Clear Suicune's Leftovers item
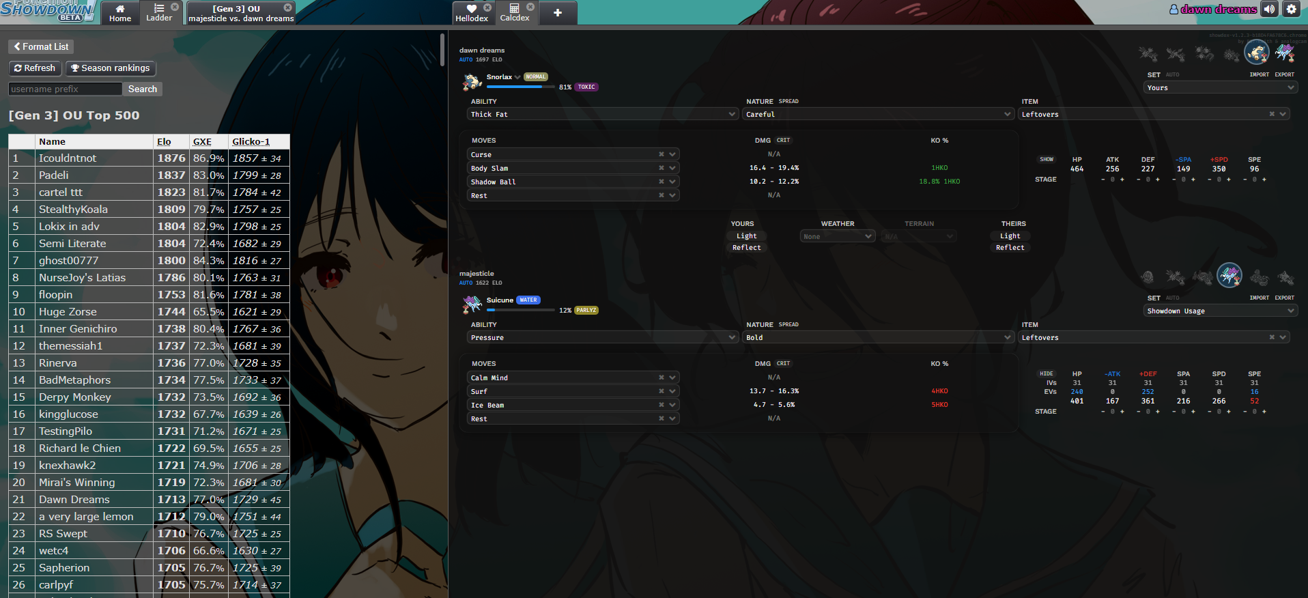Screen dimensions: 1308x598 pyautogui.click(x=1272, y=337)
